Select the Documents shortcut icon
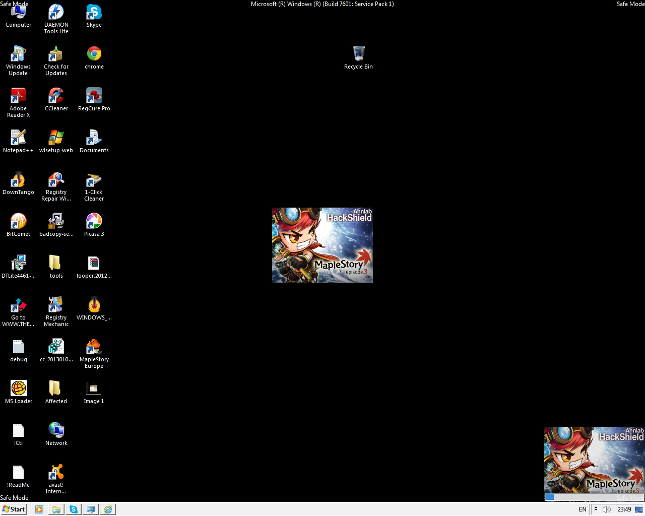 [x=94, y=141]
